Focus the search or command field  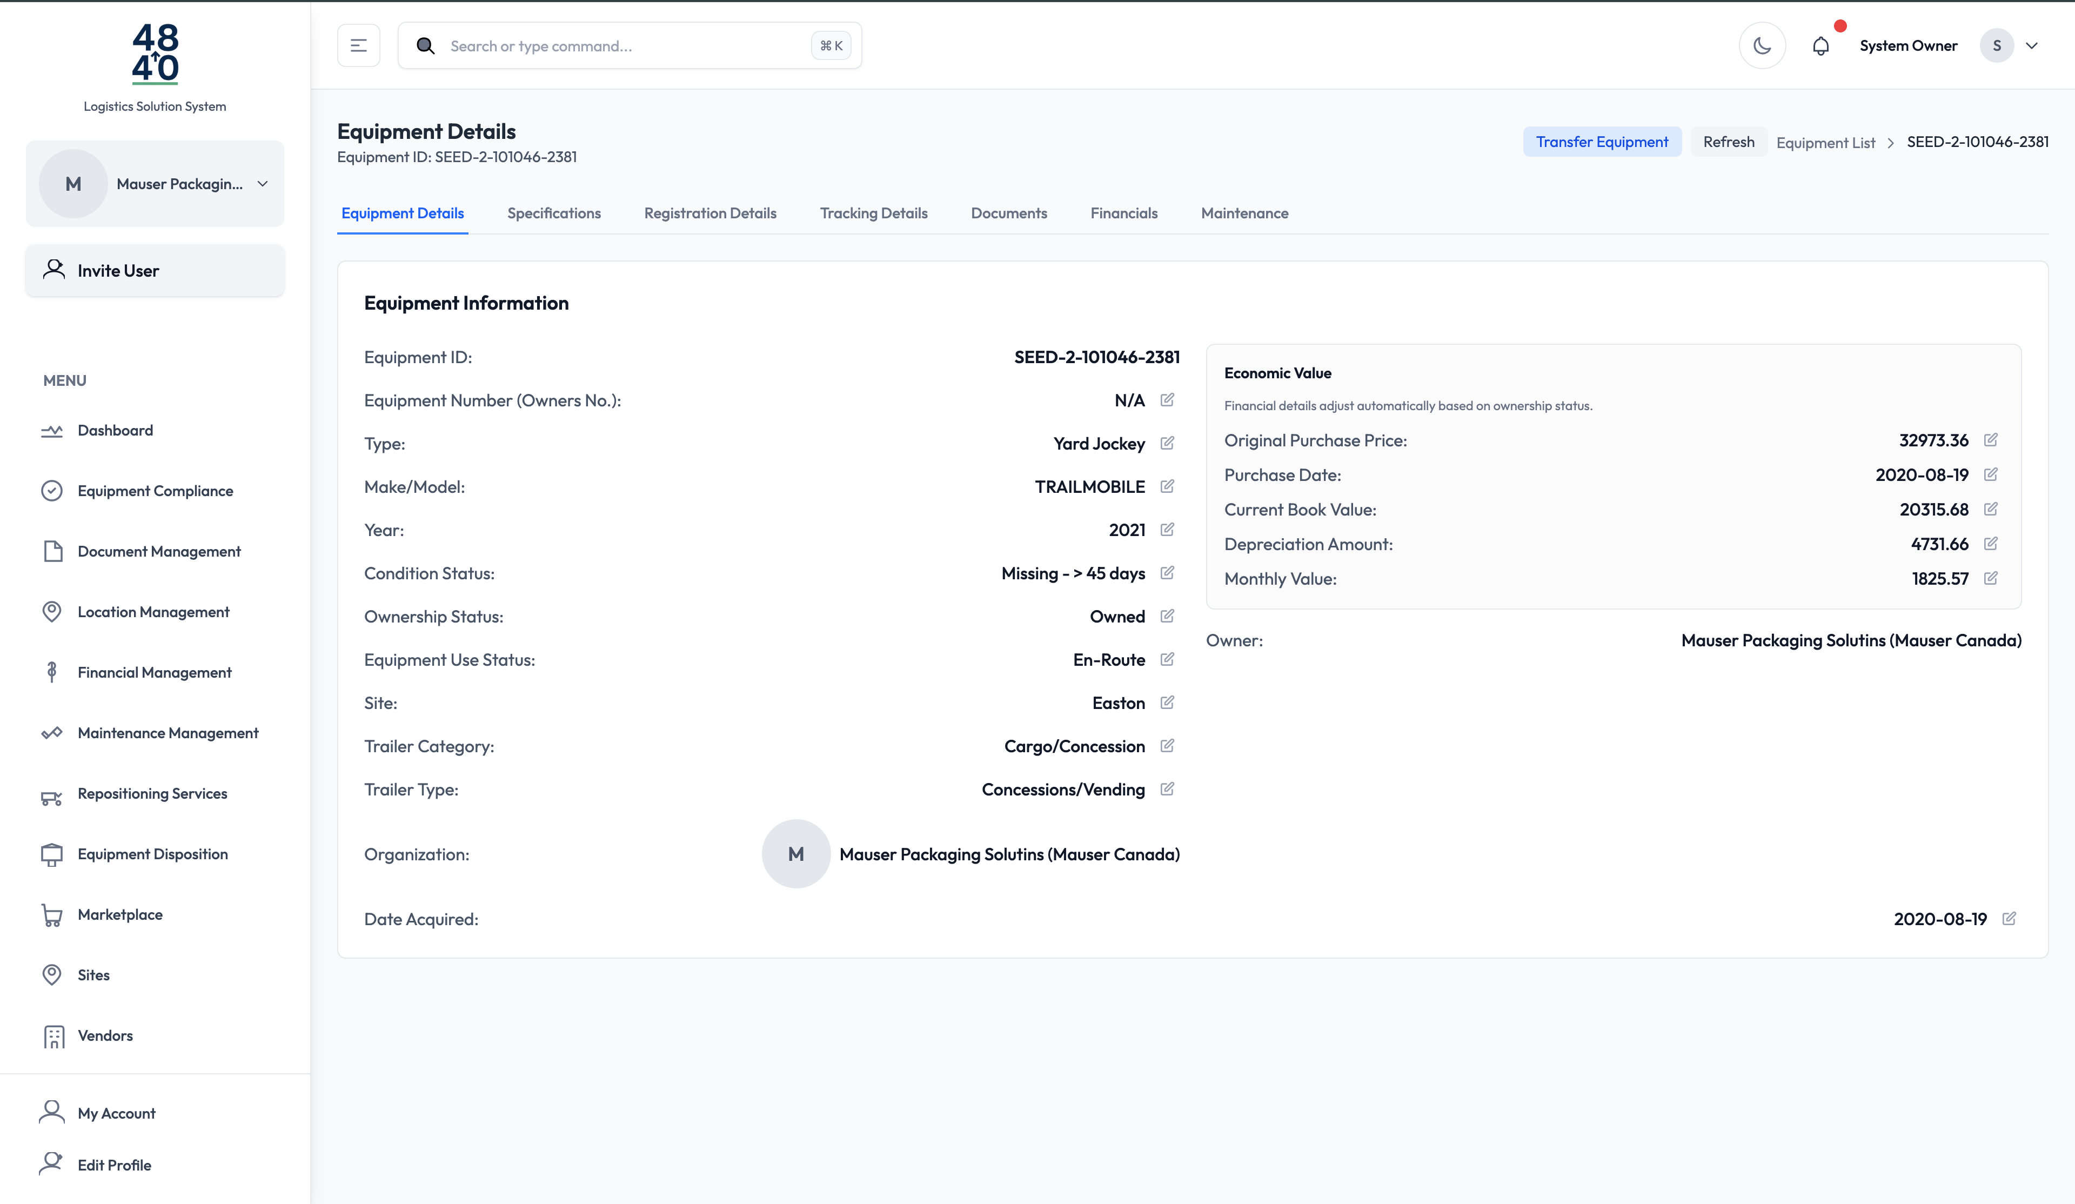coord(626,46)
